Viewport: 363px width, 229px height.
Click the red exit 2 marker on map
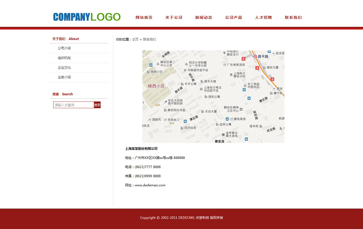pos(272,79)
